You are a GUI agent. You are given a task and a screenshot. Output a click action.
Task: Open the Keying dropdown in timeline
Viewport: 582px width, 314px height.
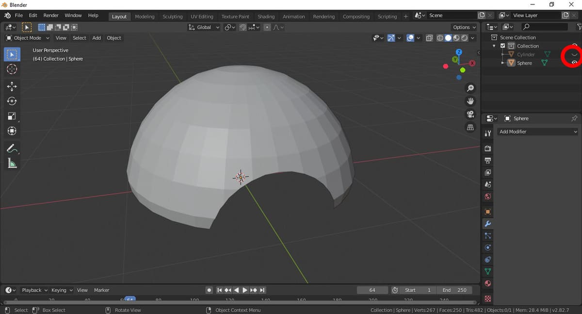pyautogui.click(x=62, y=290)
